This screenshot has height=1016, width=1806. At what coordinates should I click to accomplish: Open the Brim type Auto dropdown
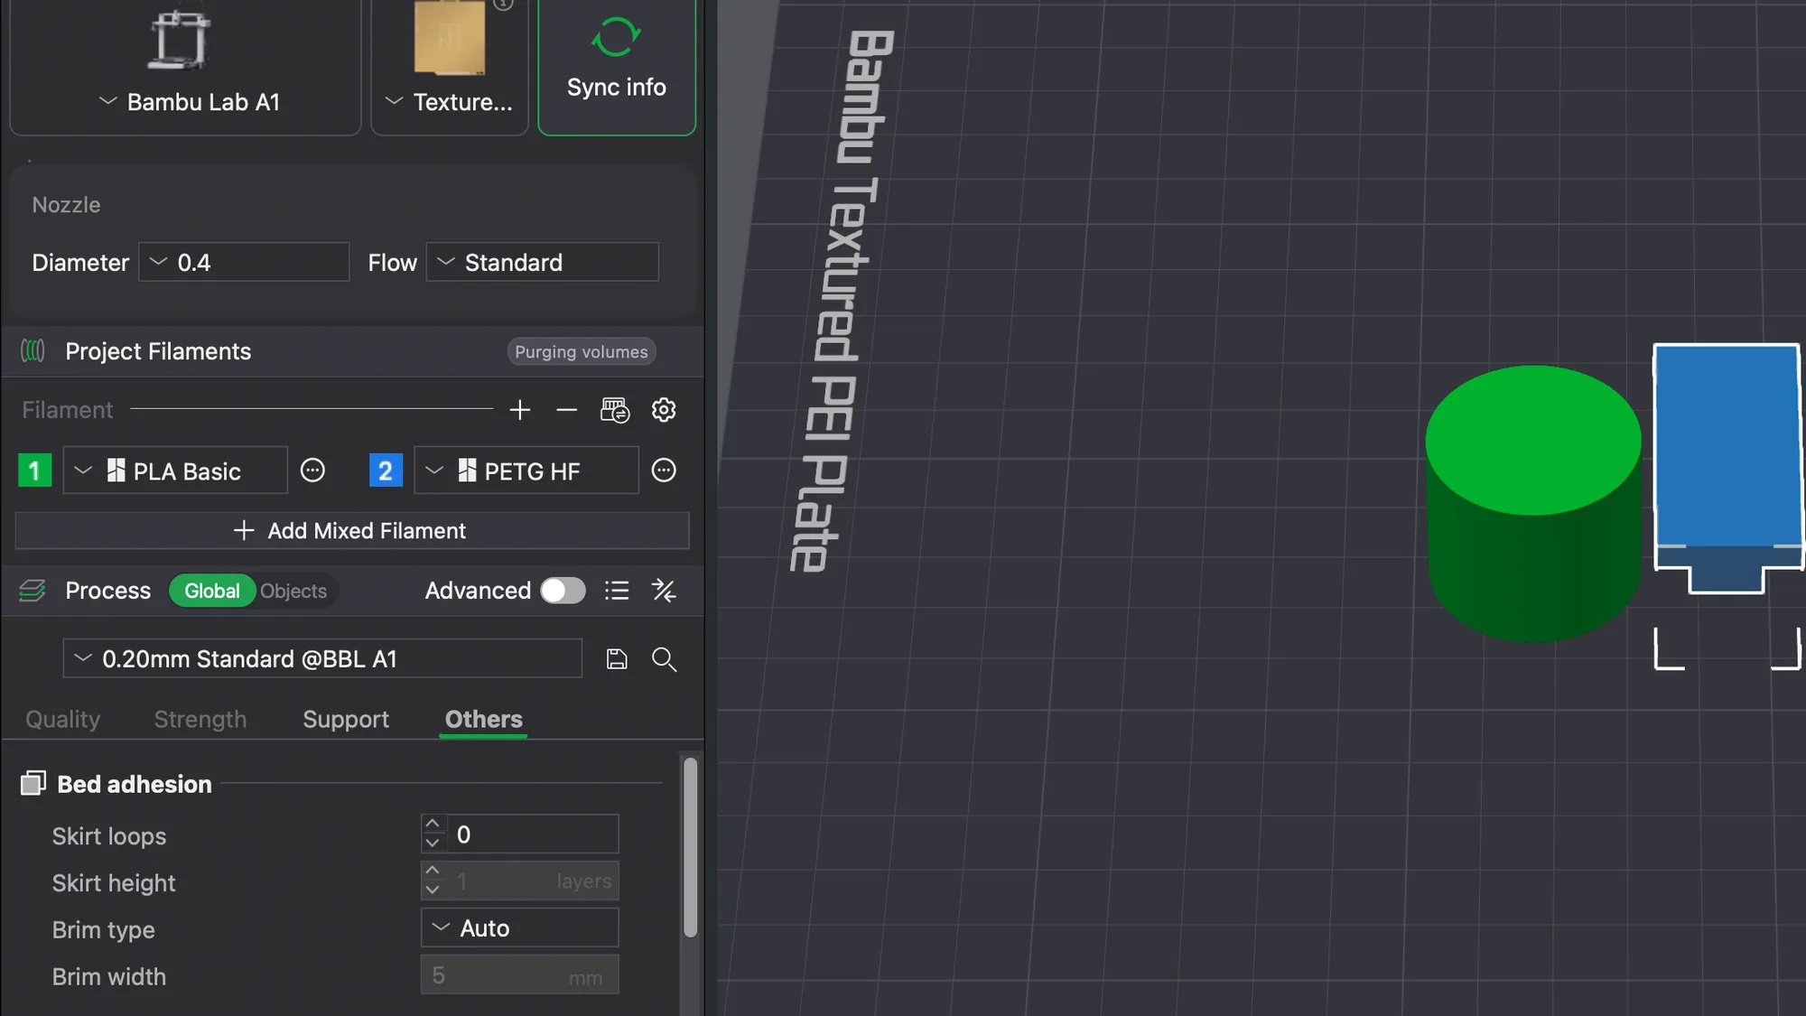520,927
